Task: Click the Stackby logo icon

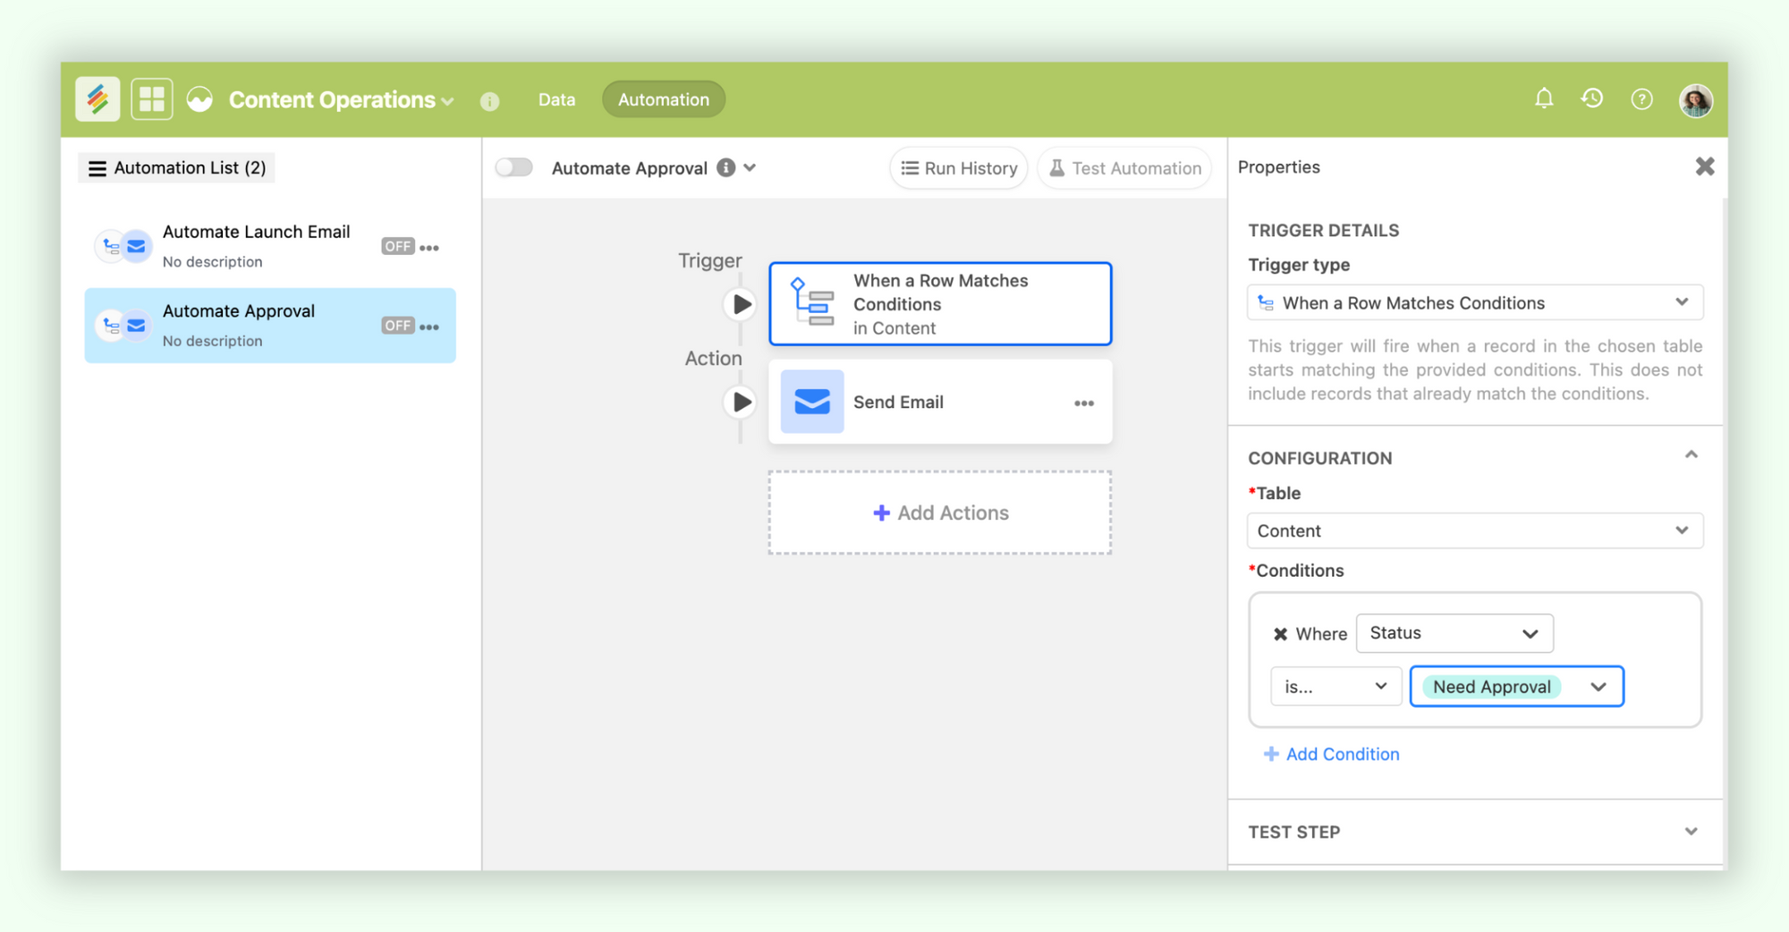Action: 98,99
